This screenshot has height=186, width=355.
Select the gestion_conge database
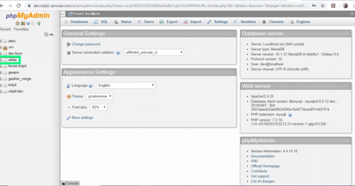[x=19, y=79]
